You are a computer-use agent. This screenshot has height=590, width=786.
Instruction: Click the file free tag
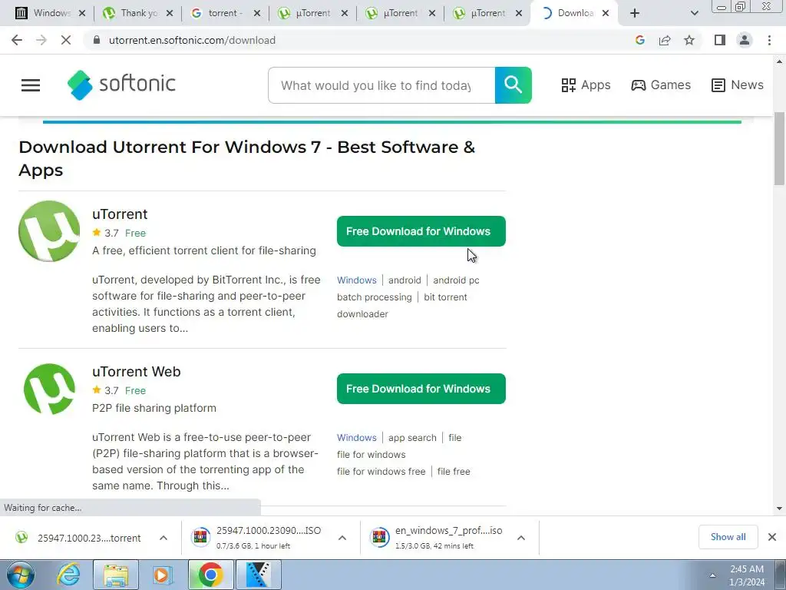(454, 472)
